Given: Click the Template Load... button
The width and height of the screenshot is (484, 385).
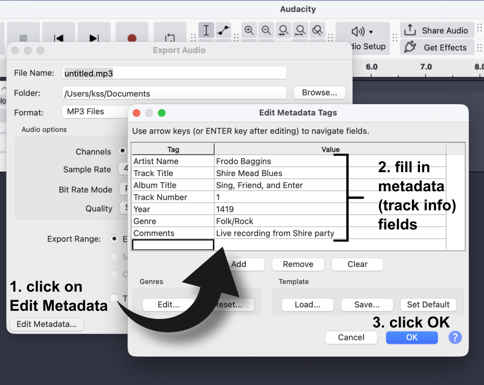Looking at the screenshot, I should click(308, 304).
